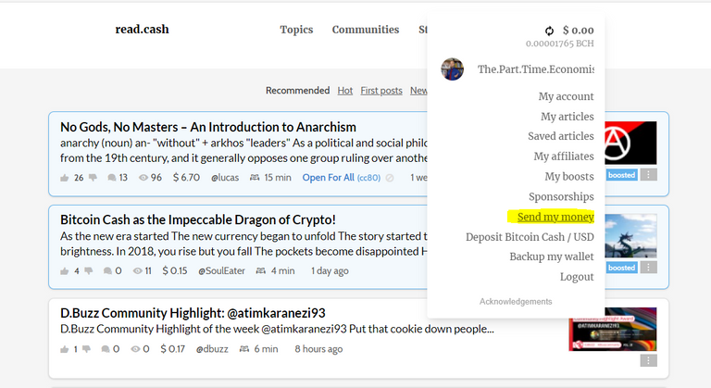Open the Topics navigation item
The image size is (711, 388).
296,30
